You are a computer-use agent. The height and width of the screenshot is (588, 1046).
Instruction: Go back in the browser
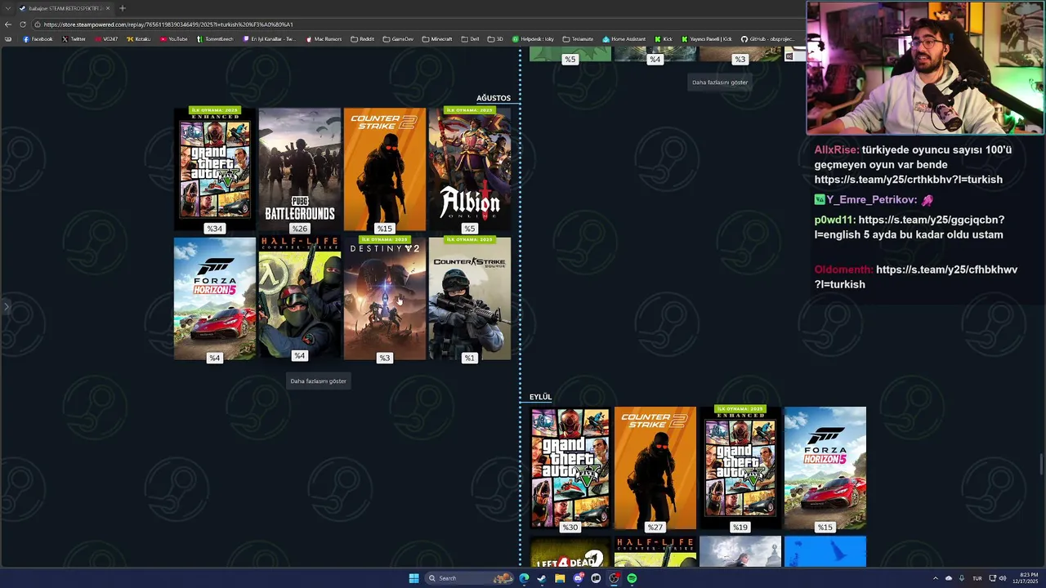click(x=9, y=24)
